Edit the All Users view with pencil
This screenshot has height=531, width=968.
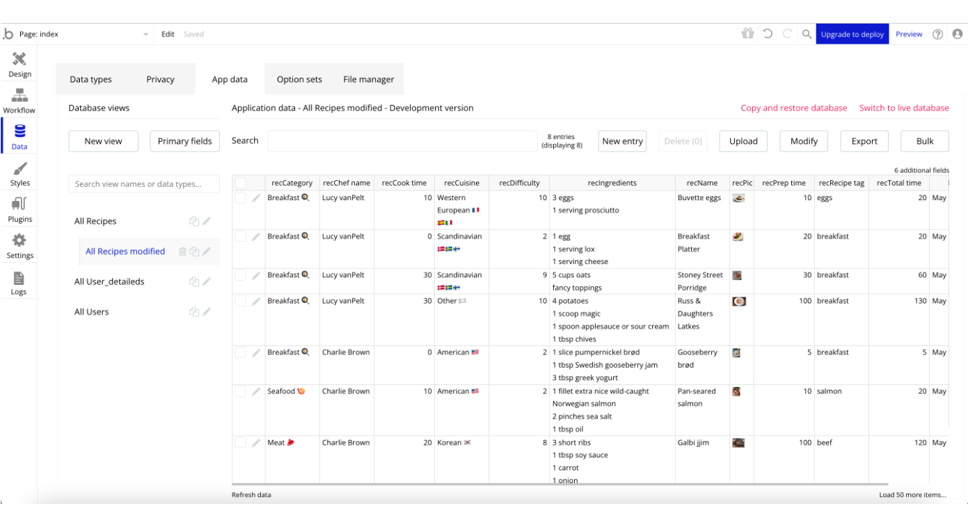207,312
